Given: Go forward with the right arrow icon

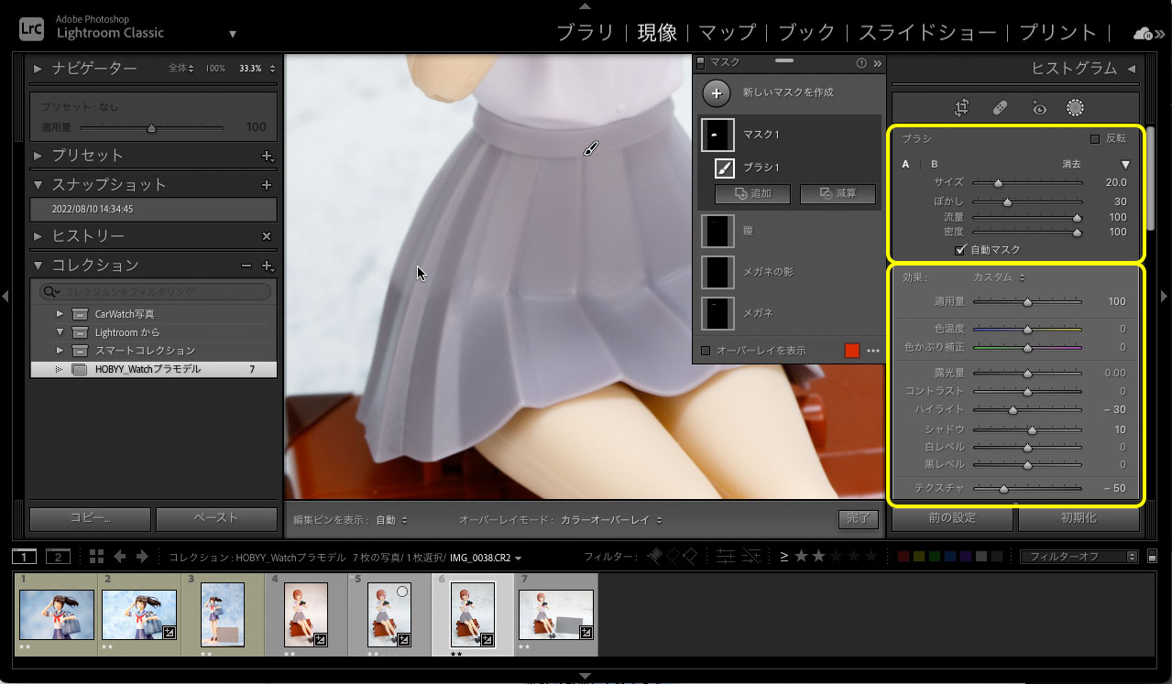Looking at the screenshot, I should (x=144, y=556).
